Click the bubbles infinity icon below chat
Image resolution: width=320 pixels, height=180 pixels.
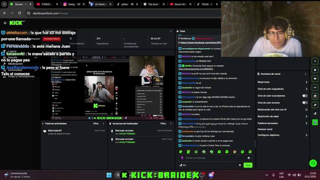point(183,165)
